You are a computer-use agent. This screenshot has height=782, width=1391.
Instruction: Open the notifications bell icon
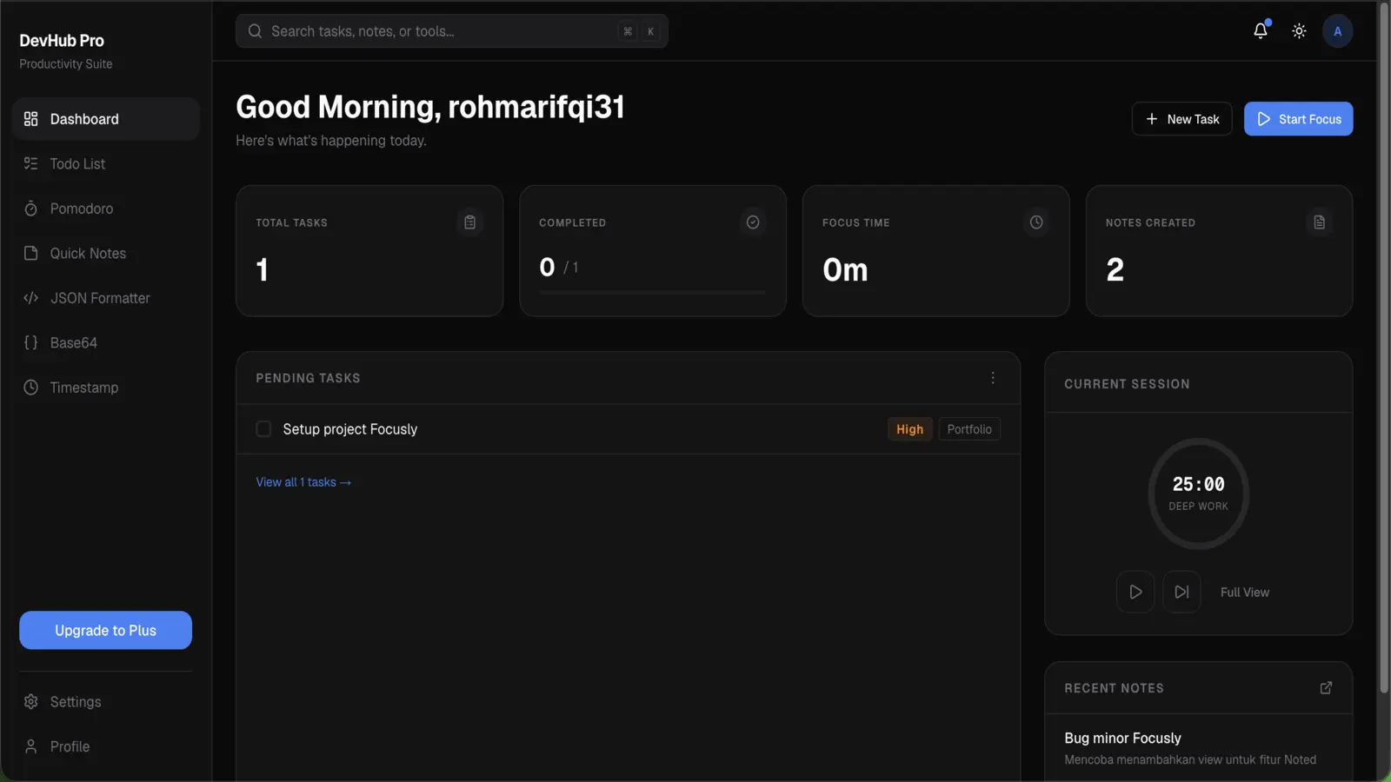1261,31
